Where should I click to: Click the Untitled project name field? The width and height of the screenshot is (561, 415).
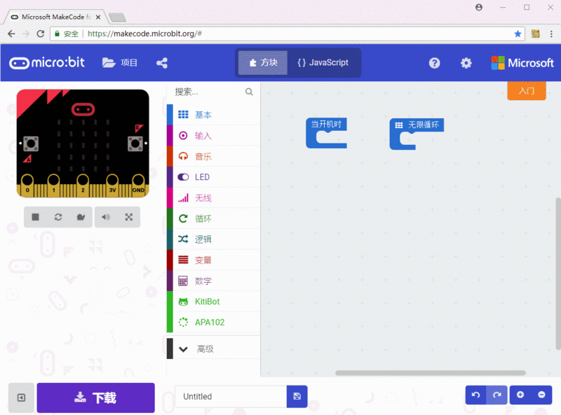231,396
